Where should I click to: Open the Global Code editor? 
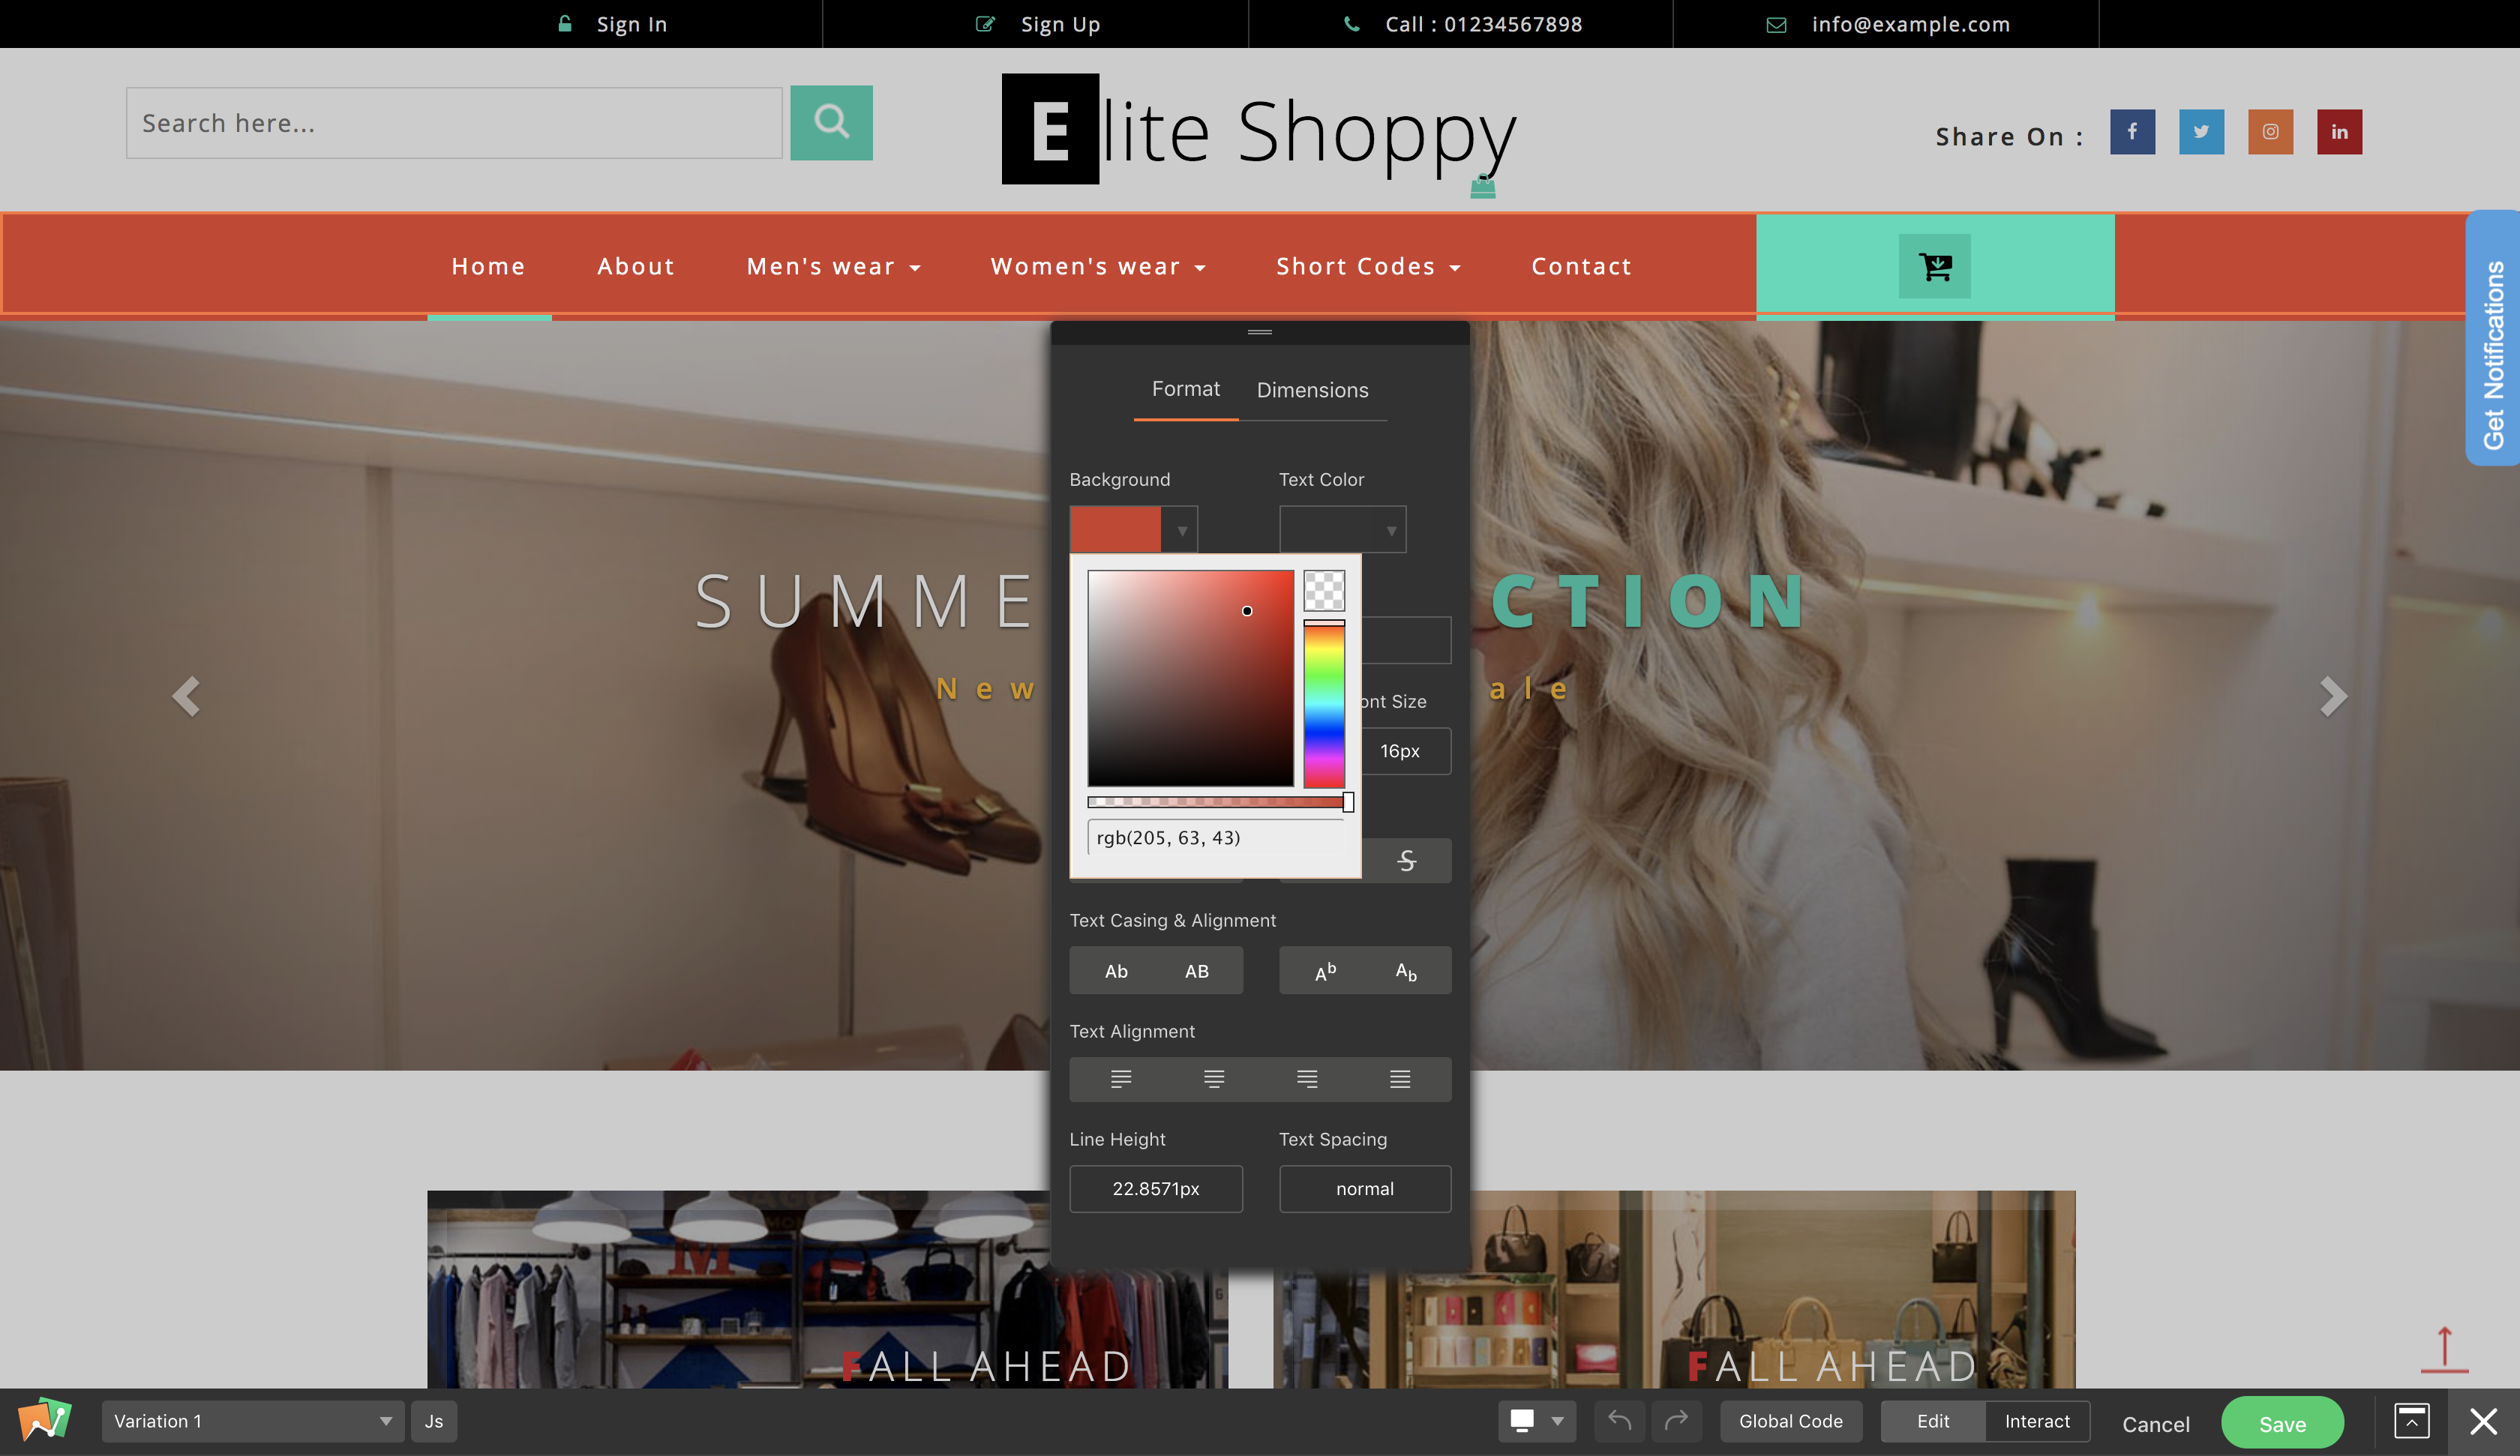pos(1790,1421)
